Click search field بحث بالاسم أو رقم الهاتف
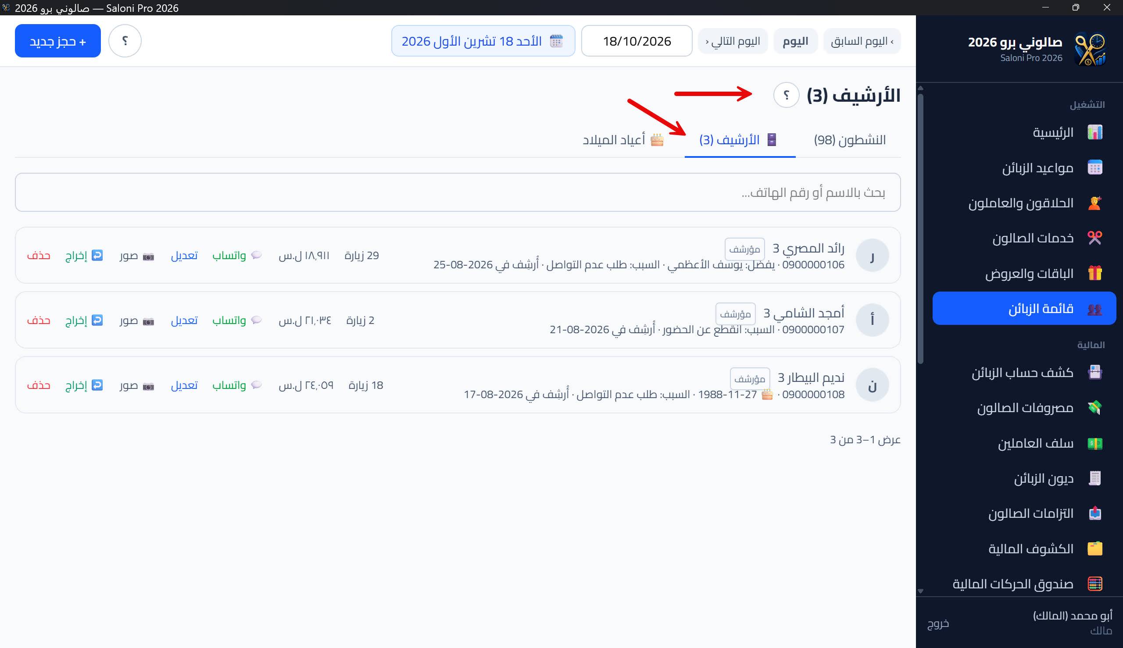Image resolution: width=1123 pixels, height=648 pixels. tap(458, 192)
